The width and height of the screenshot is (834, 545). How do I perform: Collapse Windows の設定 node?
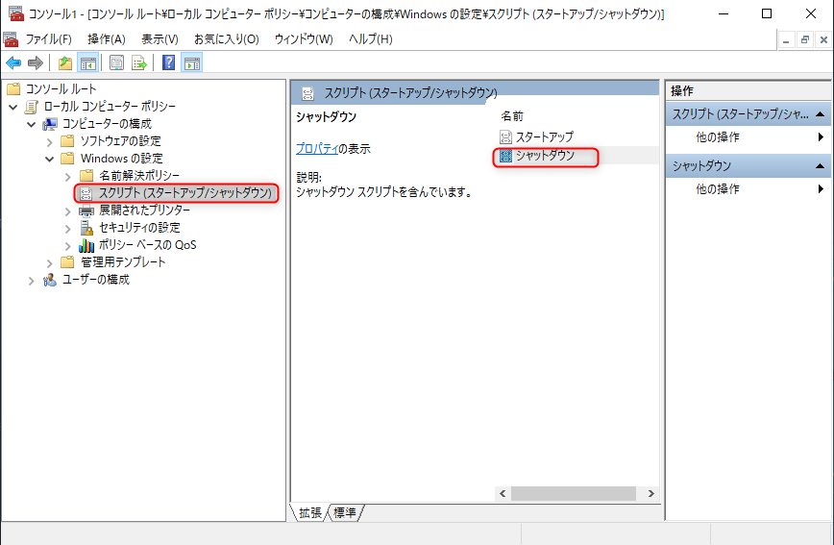pos(49,160)
